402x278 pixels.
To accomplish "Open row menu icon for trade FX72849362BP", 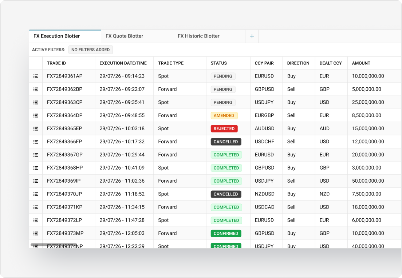I will (36, 90).
